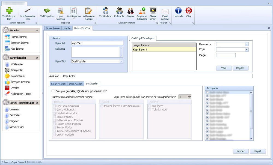Switch to the Uyarılar document tab
Viewport: 273px width, 165px height.
click(67, 28)
